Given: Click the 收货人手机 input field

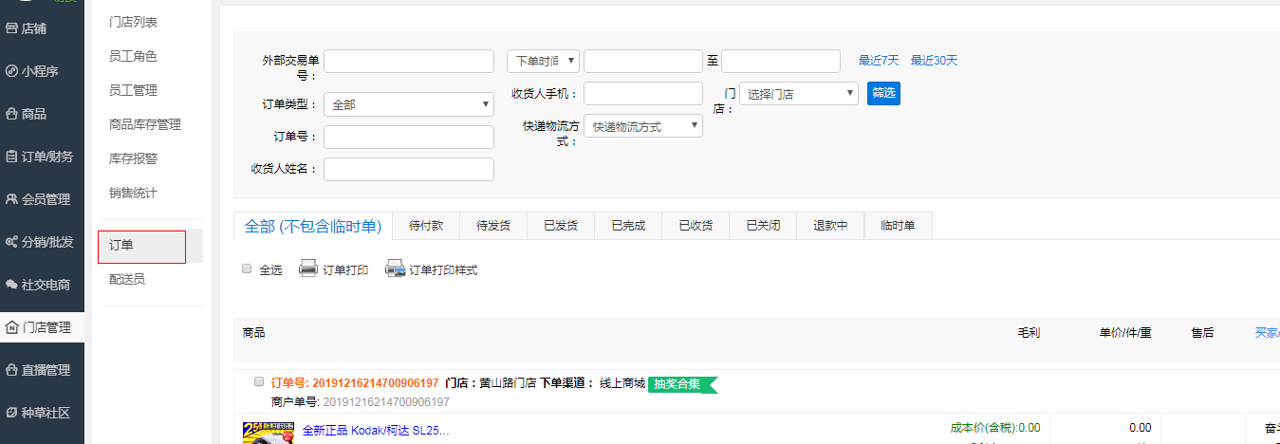Looking at the screenshot, I should pyautogui.click(x=643, y=93).
